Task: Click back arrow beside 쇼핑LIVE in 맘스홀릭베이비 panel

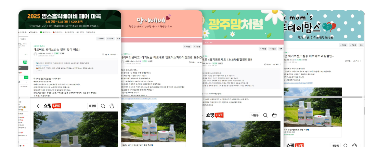Action: pos(39,106)
